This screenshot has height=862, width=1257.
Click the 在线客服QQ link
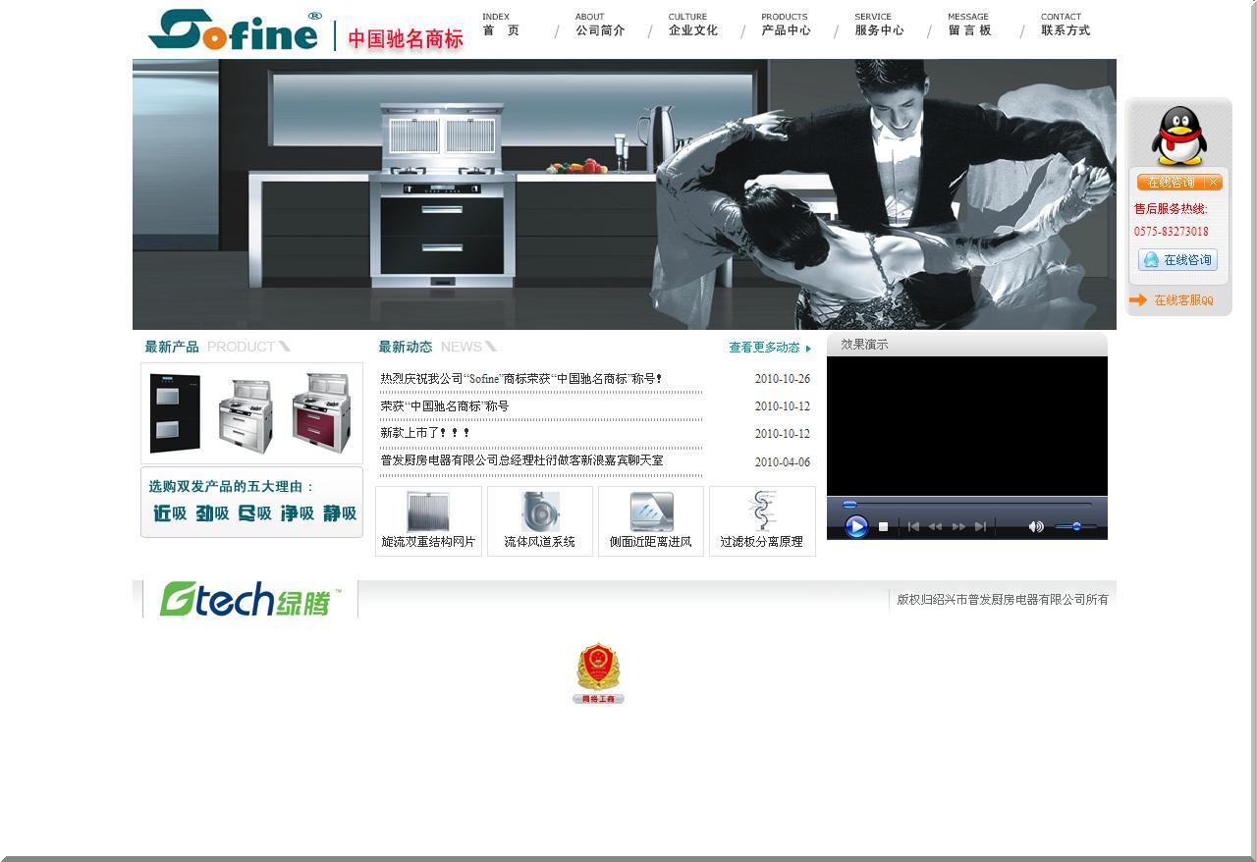pyautogui.click(x=1183, y=300)
